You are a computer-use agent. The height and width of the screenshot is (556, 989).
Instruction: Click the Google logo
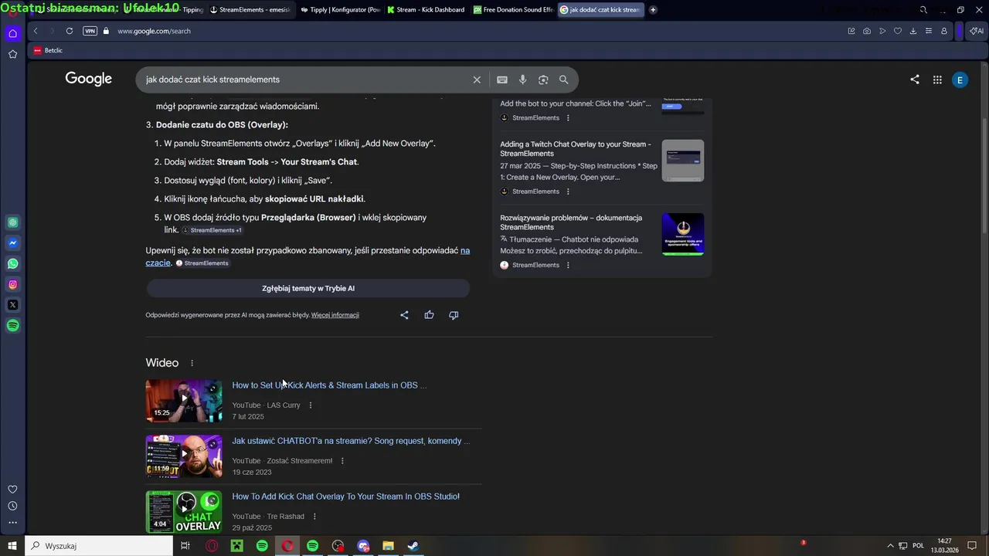point(88,79)
